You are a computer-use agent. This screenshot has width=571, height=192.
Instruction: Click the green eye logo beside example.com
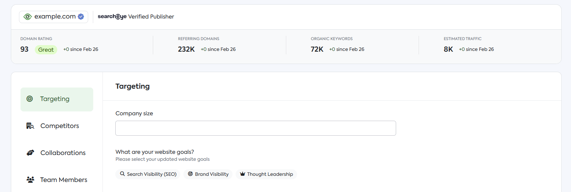27,17
